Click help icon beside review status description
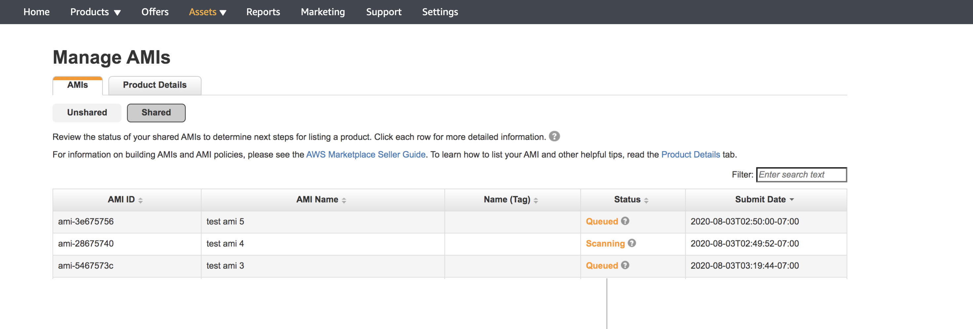This screenshot has height=329, width=973. click(x=554, y=136)
